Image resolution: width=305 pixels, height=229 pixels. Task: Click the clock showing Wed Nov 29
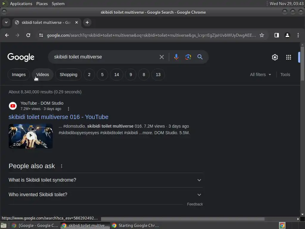coord(286,4)
